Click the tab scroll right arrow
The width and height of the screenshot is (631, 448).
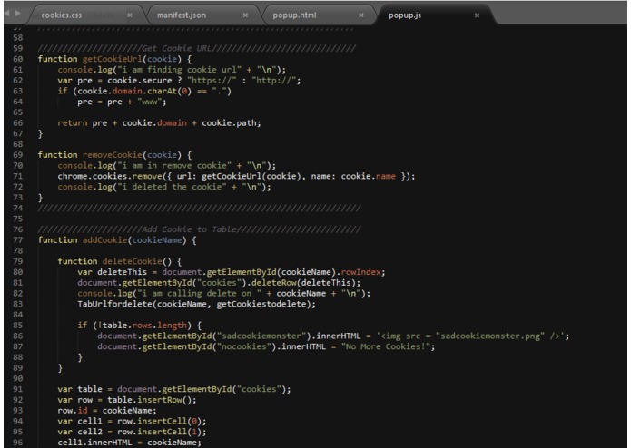[17, 14]
